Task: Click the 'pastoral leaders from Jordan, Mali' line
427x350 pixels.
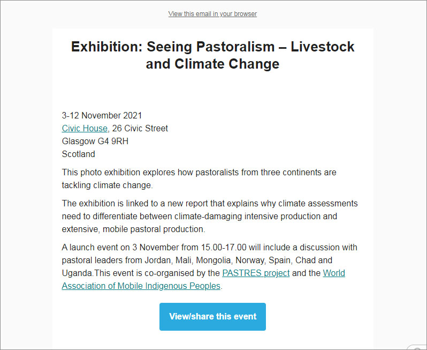Action: (x=197, y=260)
